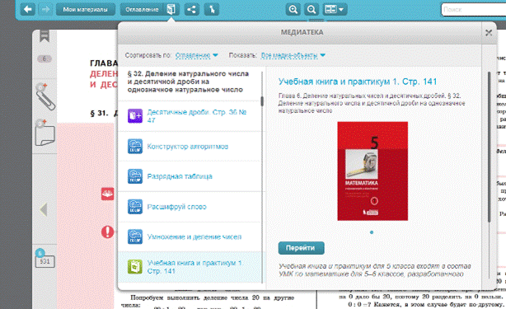Click the bookmark icon in left sidebar

click(x=45, y=36)
